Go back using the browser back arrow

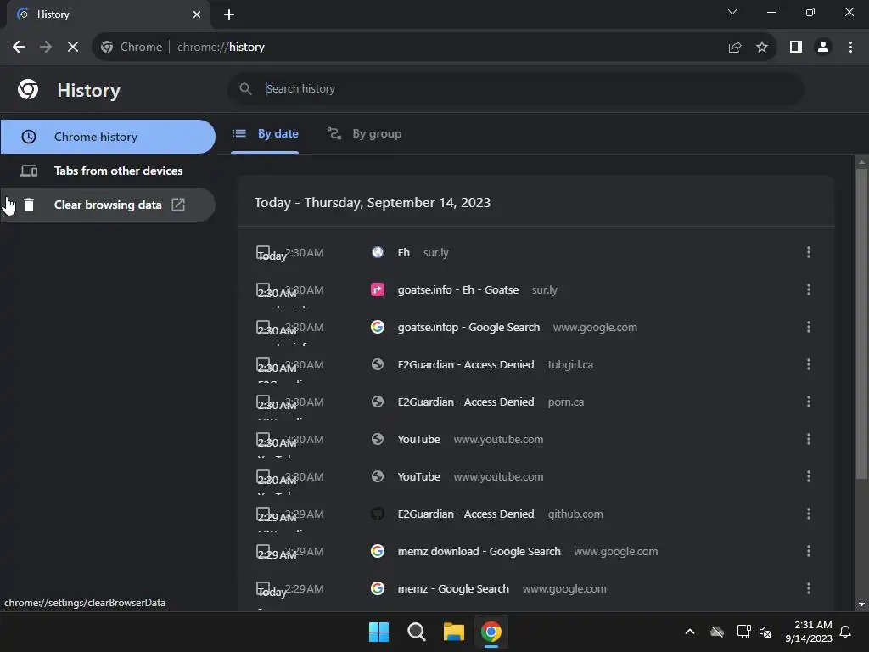point(19,48)
